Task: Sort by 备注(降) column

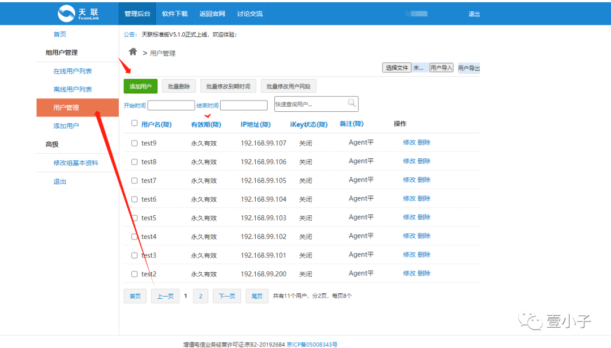Action: coord(351,124)
